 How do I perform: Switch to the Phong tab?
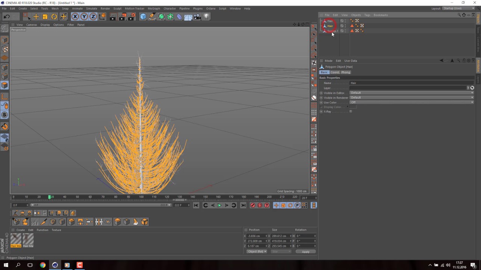346,72
